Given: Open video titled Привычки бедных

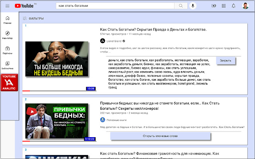Looking at the screenshot, I should coord(160,106).
